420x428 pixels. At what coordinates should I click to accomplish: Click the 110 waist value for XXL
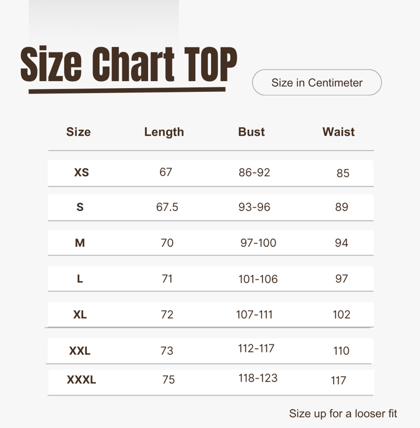pos(341,351)
